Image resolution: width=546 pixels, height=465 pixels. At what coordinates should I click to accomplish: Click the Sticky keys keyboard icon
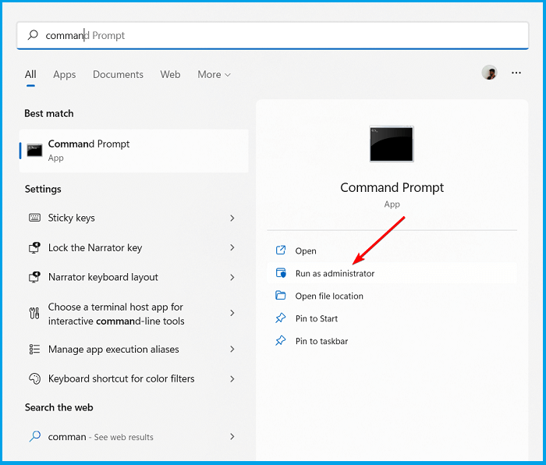point(34,218)
